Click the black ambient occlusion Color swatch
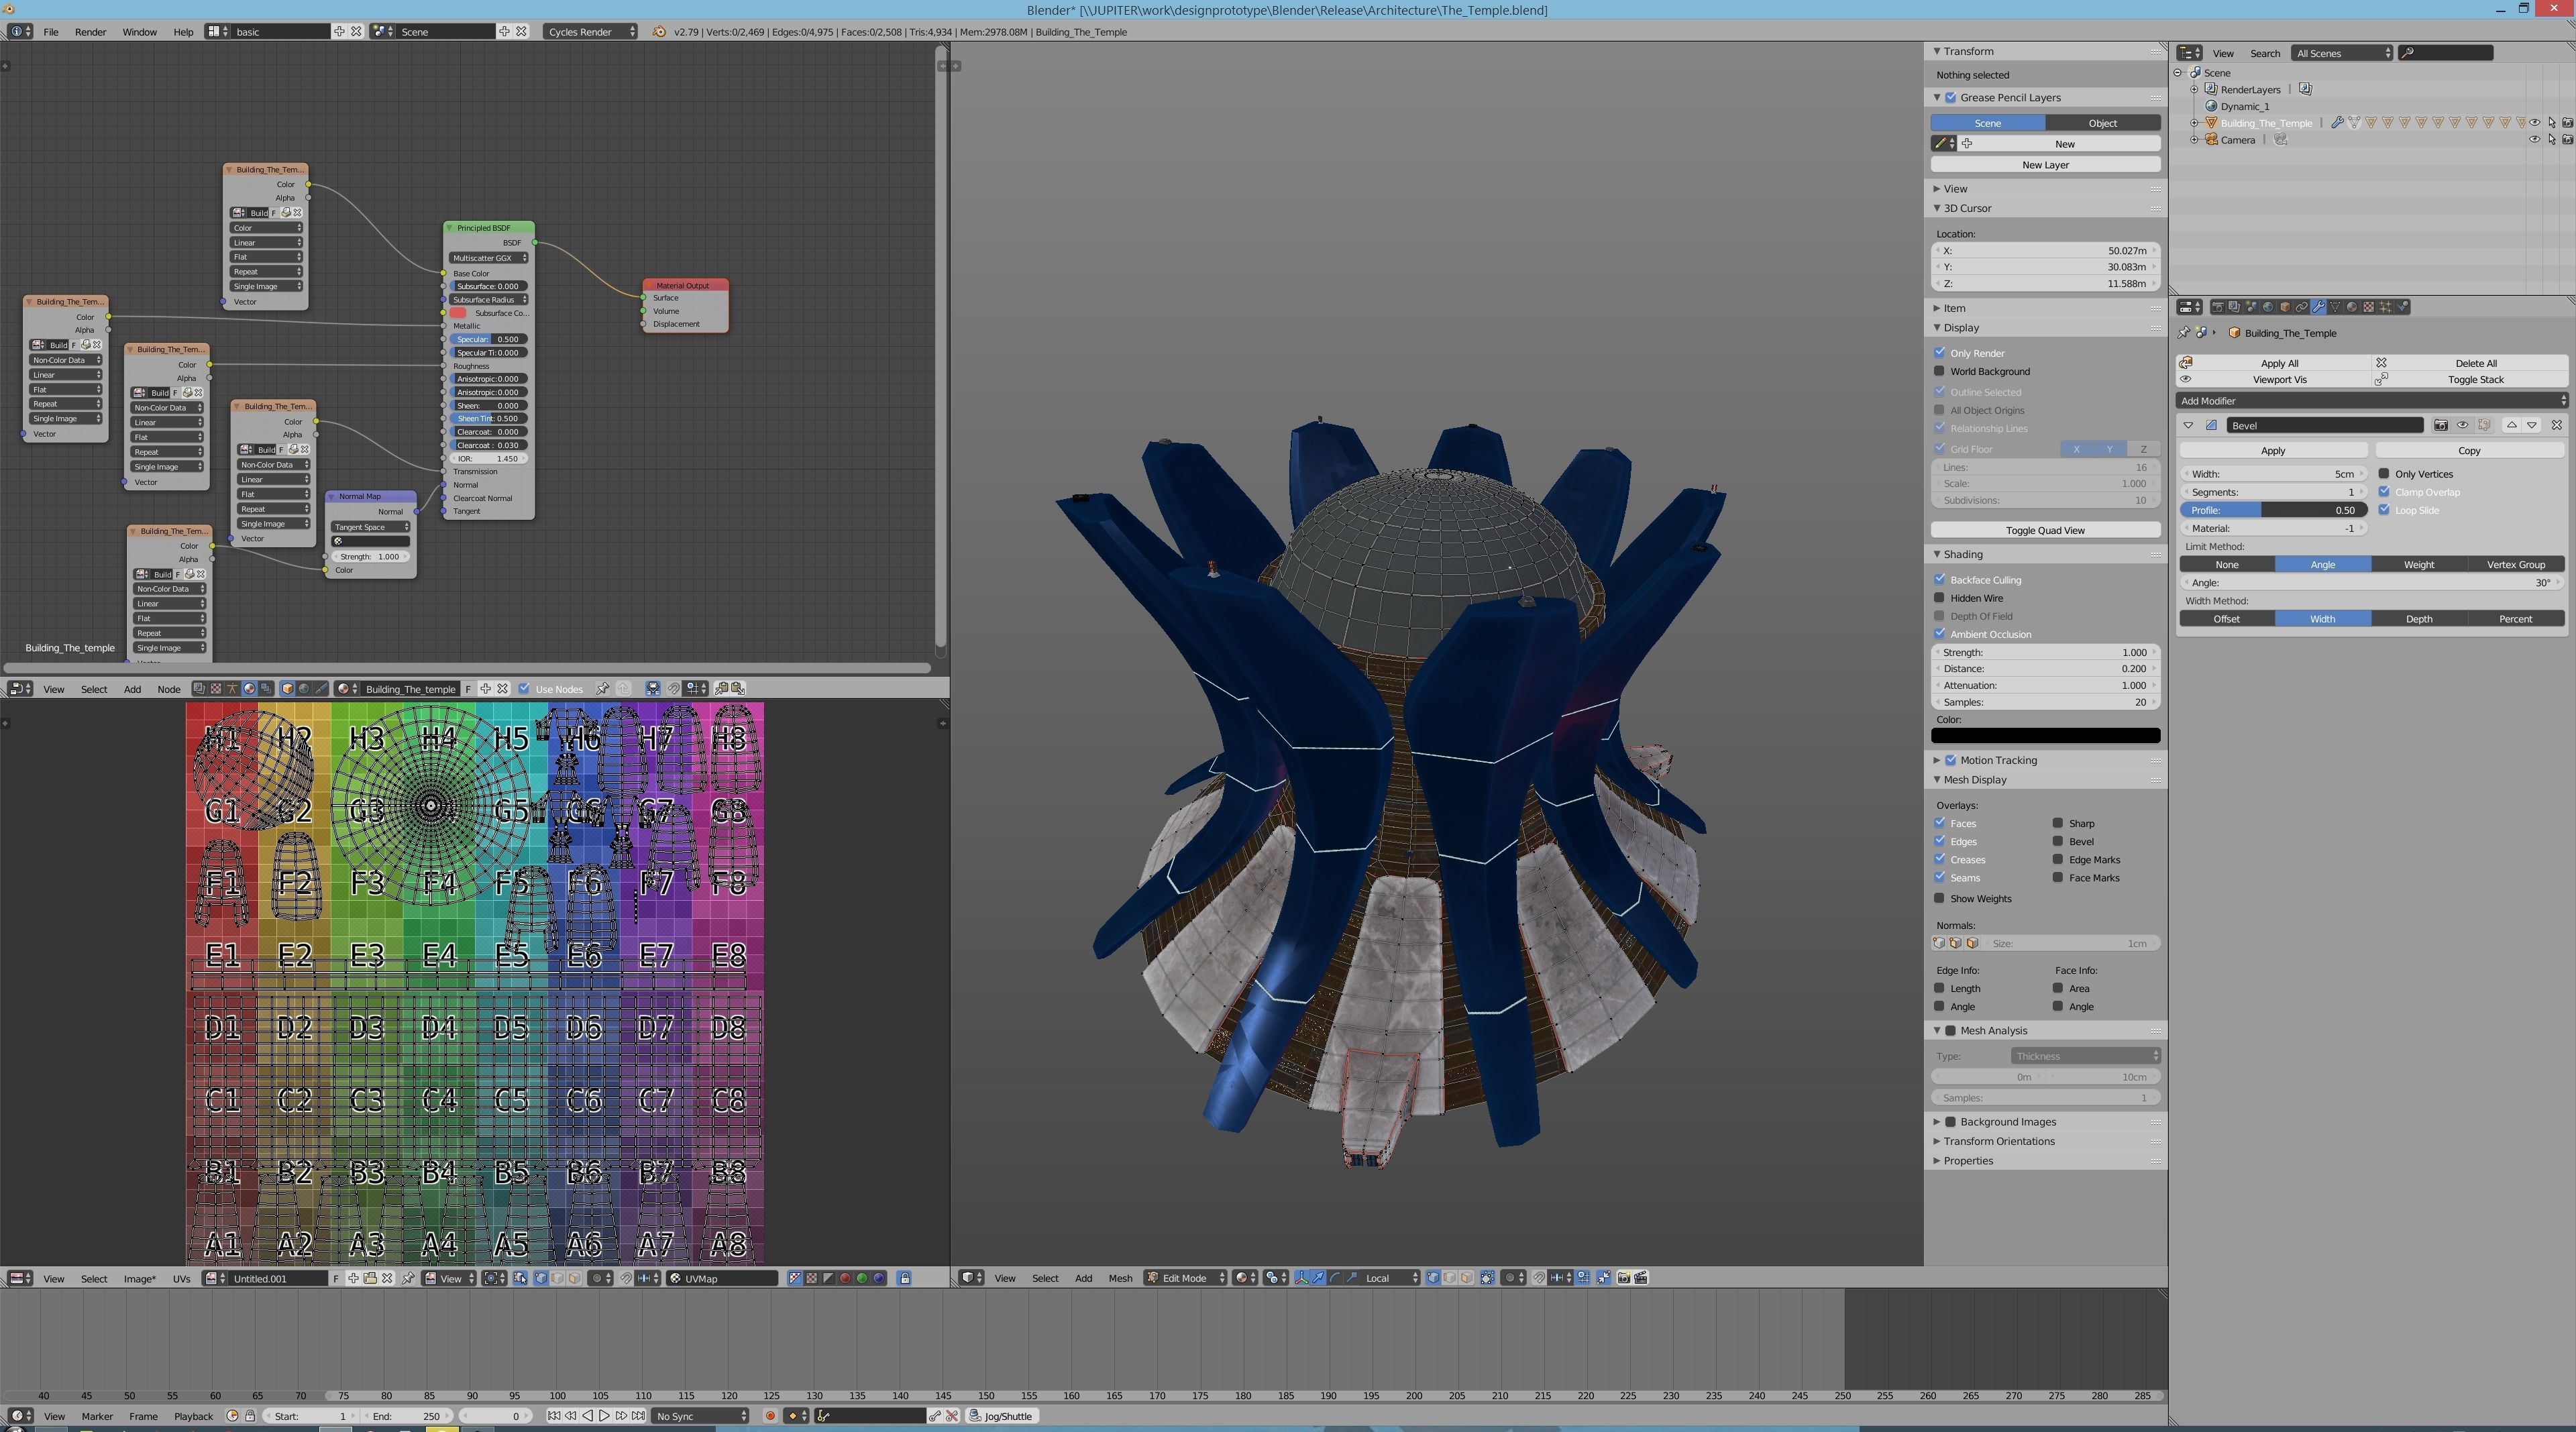2576x1432 pixels. pos(2045,735)
